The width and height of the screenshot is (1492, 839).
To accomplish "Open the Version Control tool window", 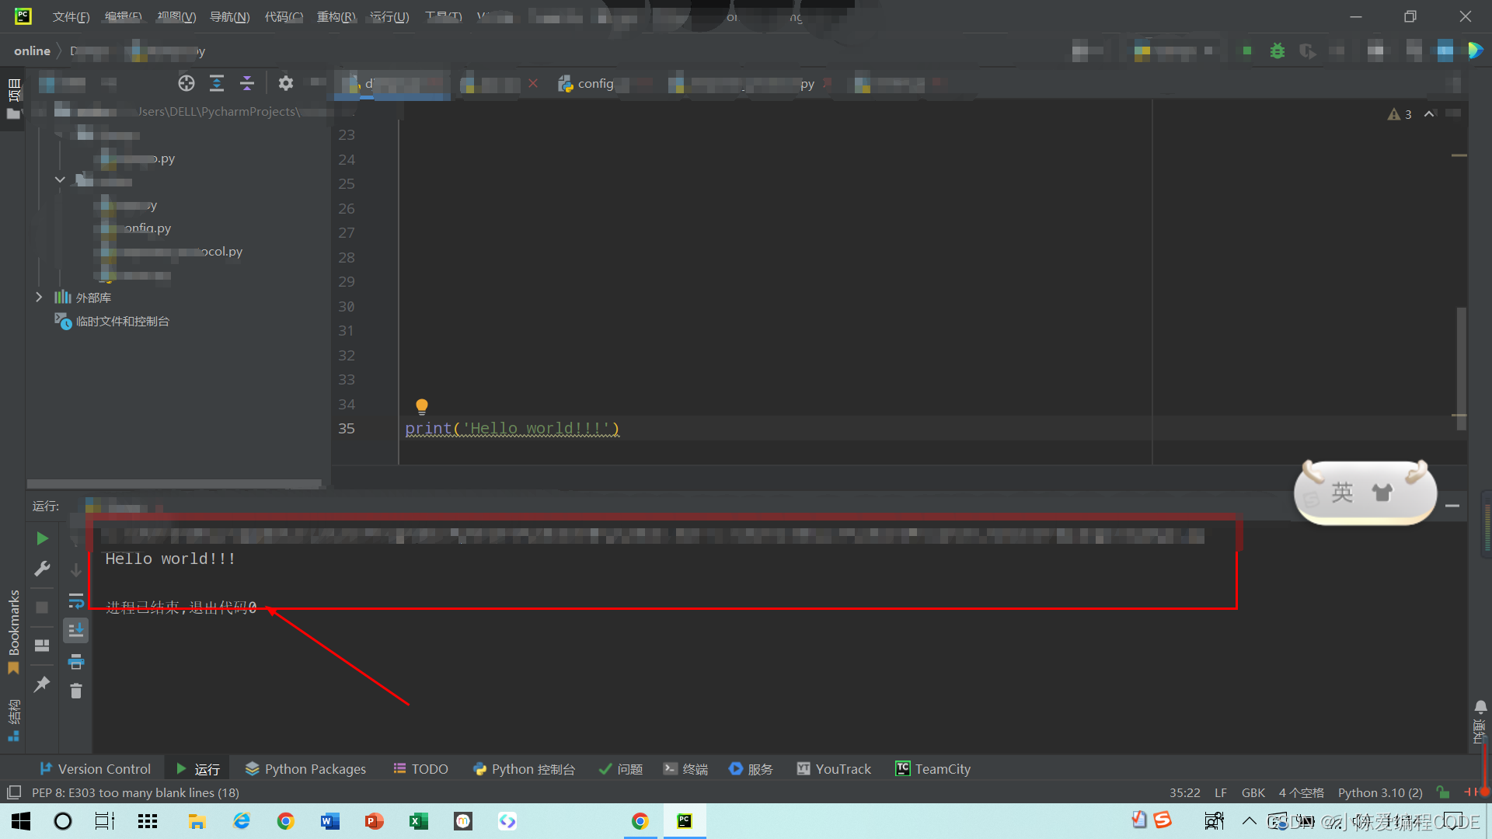I will 95,769.
